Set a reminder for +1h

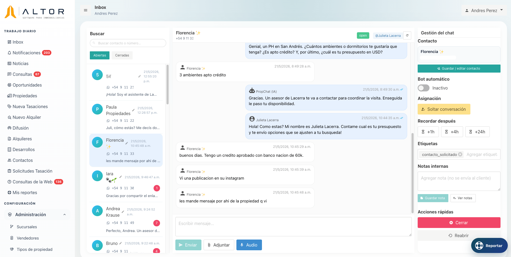[428, 132]
